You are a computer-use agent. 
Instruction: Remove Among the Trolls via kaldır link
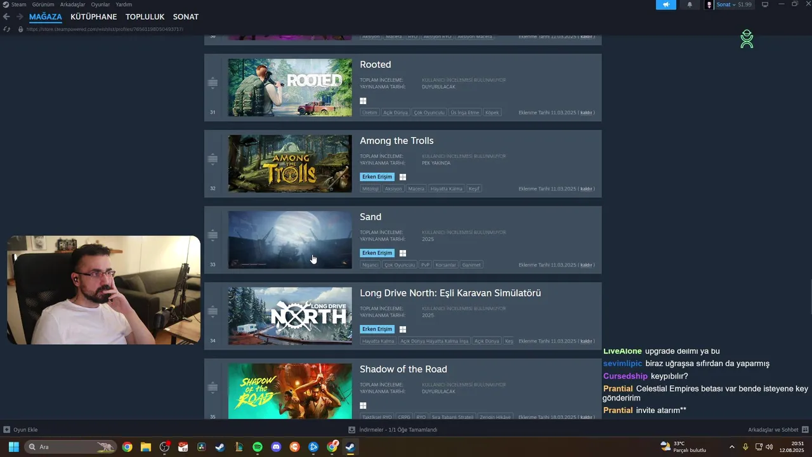[586, 189]
